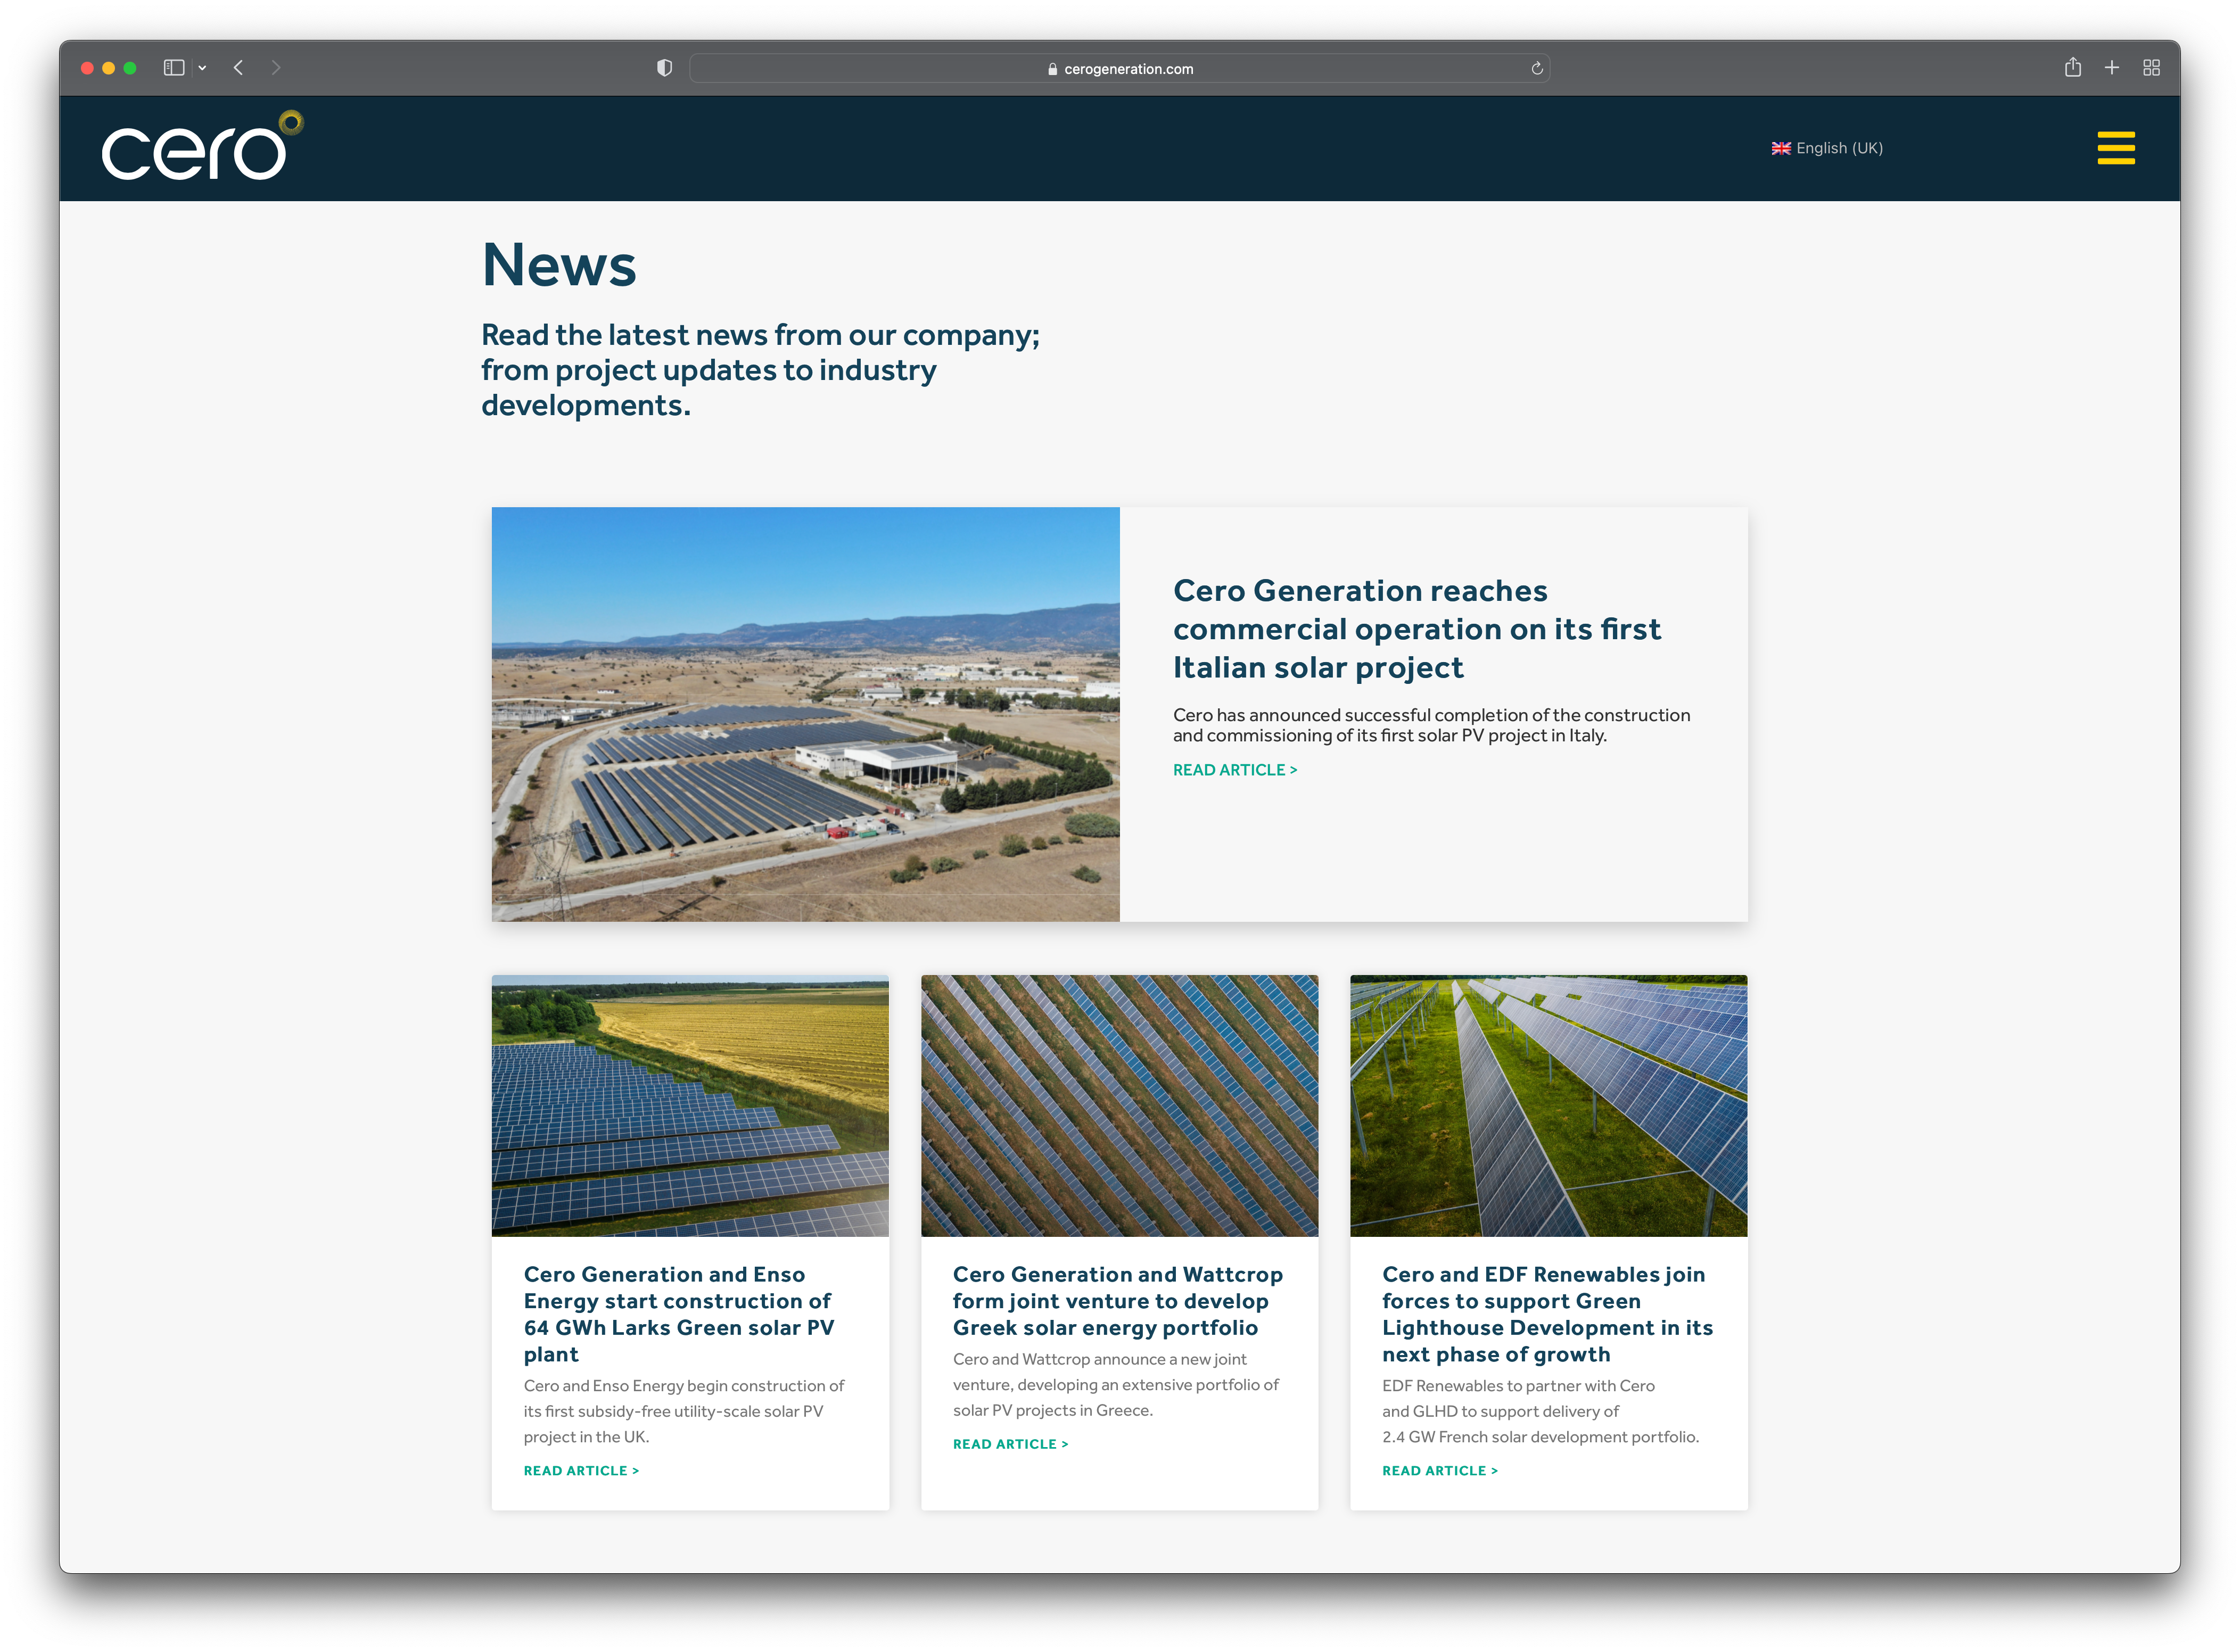Click the Cero logo
The width and height of the screenshot is (2240, 1652).
202,146
